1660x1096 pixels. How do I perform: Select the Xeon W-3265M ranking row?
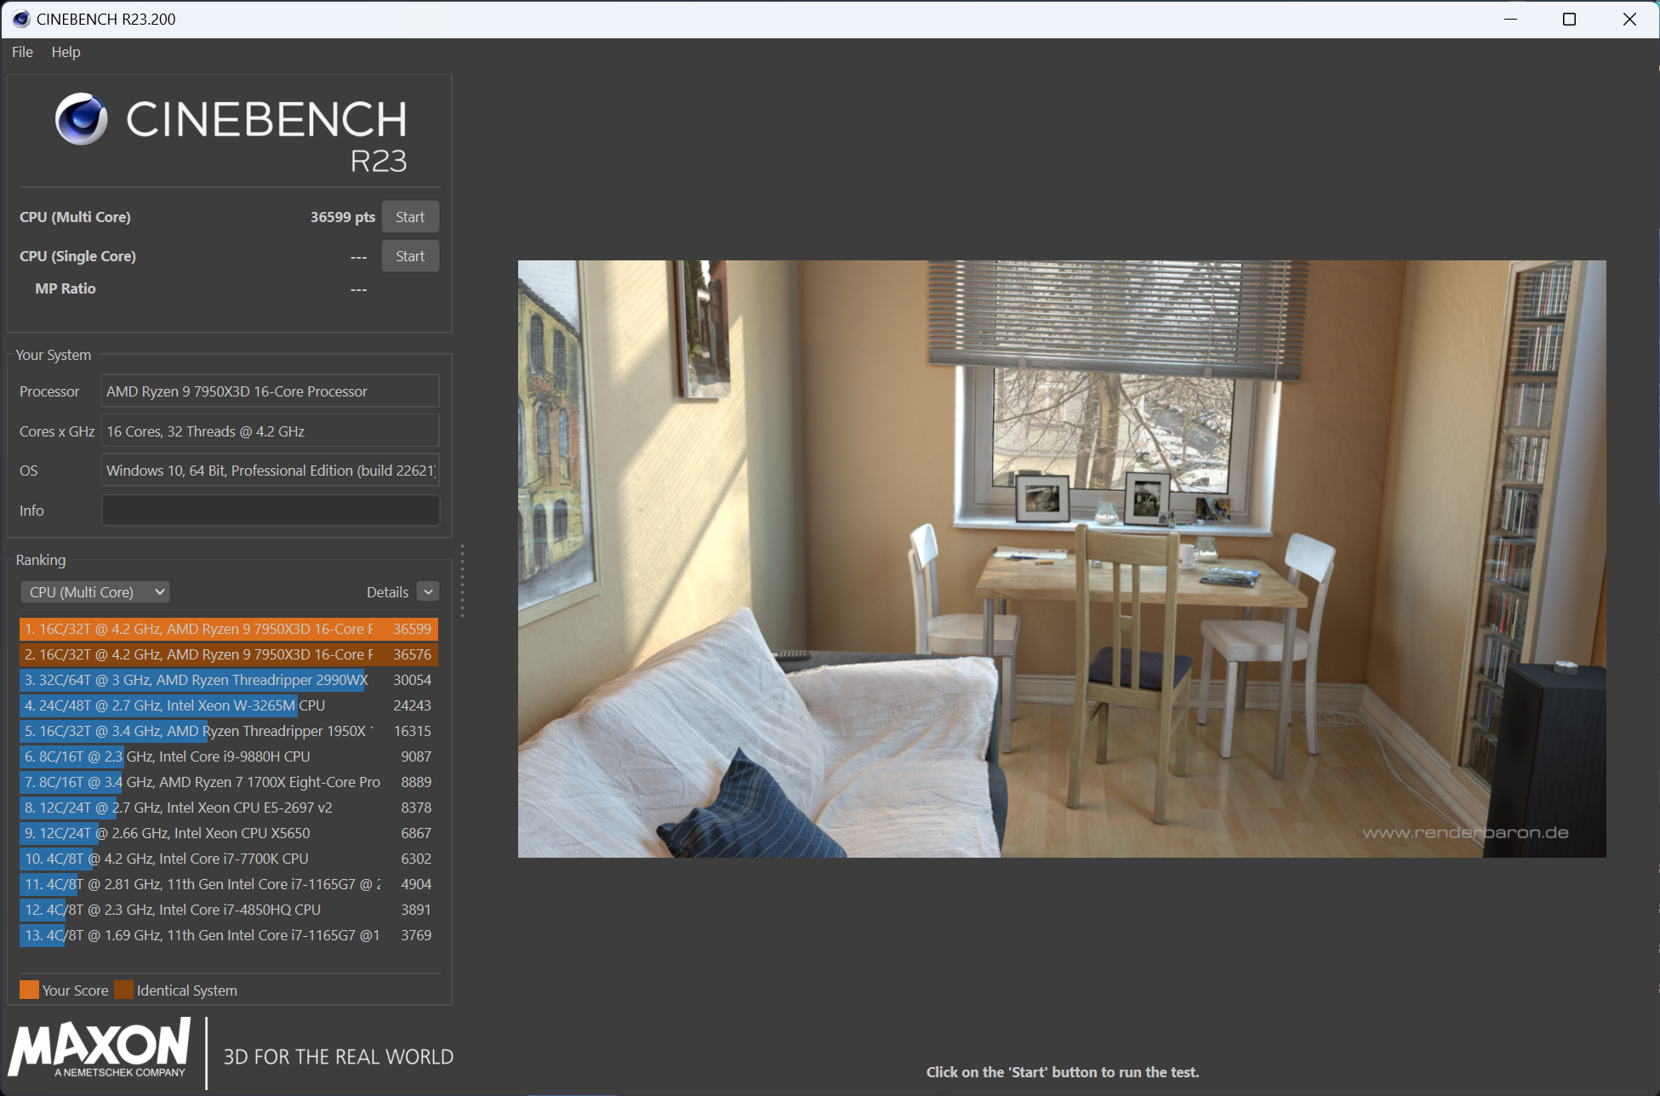[x=228, y=705]
